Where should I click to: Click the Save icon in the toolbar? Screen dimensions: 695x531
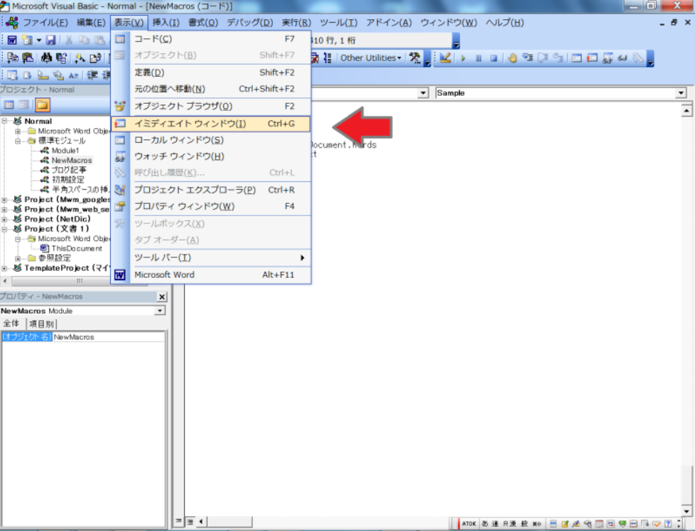pyautogui.click(x=52, y=40)
